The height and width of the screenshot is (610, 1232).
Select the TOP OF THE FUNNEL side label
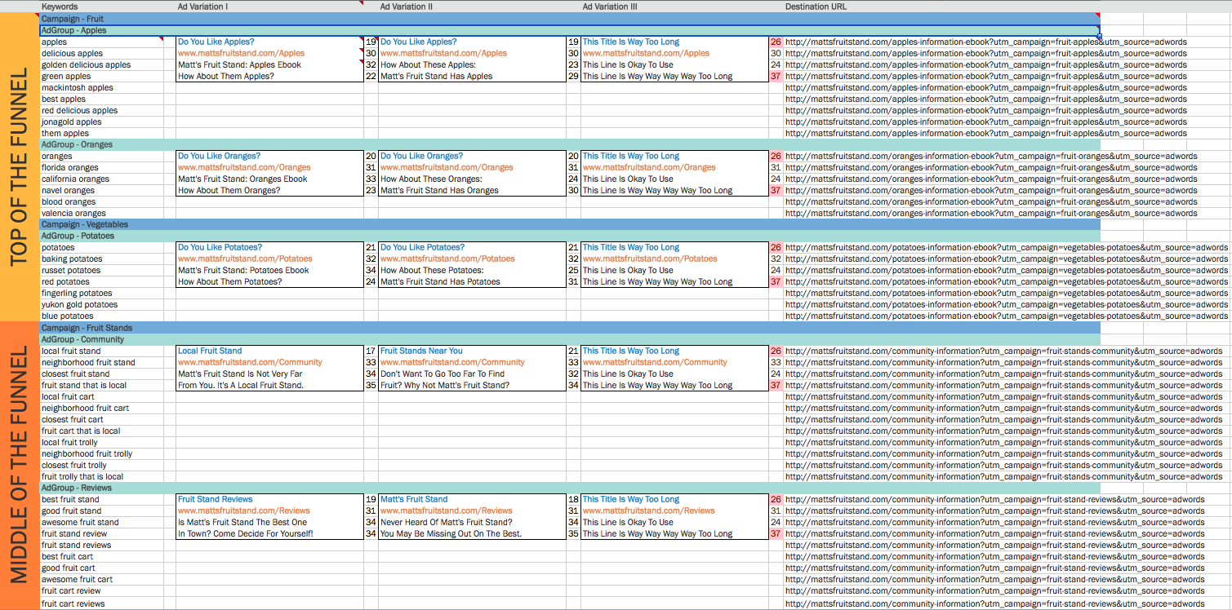20,167
